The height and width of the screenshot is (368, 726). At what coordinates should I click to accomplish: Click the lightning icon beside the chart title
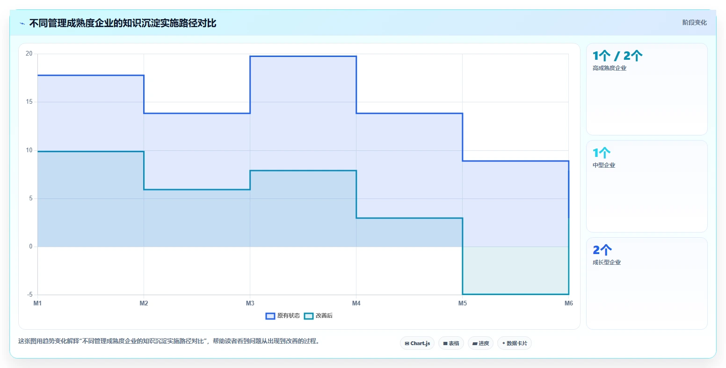22,23
